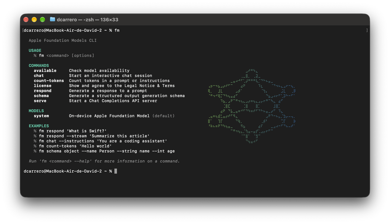Click the window title 'dcarrero — -zsh — 136×33'
Viewport: 390px width, 224px height.
coord(88,20)
